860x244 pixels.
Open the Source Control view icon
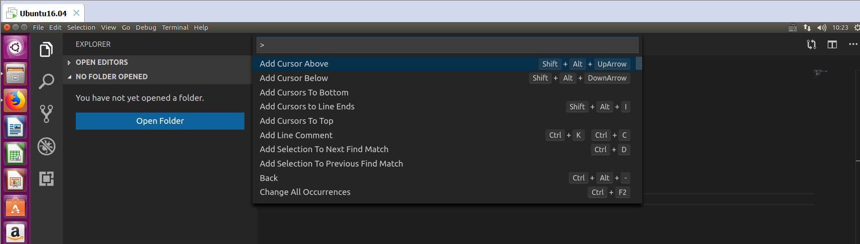(46, 114)
